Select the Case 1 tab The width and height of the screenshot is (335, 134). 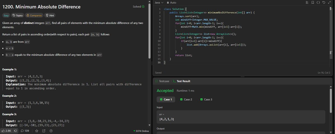point(166,100)
